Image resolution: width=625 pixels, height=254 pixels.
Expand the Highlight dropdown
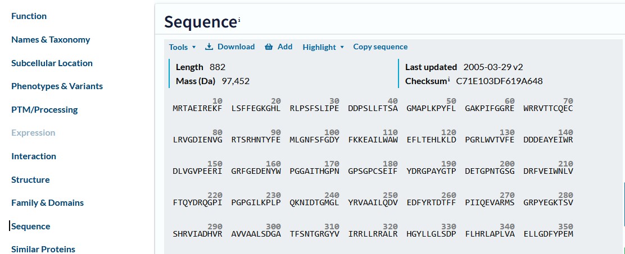[323, 47]
